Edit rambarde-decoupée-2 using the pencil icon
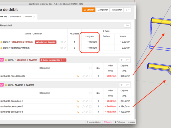Image resolution: width=171 pixels, height=128 pixels. pyautogui.click(x=87, y=106)
